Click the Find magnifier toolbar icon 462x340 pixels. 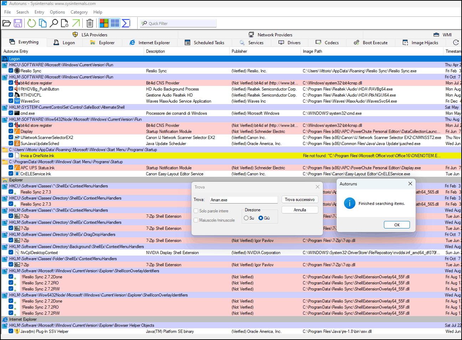(54, 24)
